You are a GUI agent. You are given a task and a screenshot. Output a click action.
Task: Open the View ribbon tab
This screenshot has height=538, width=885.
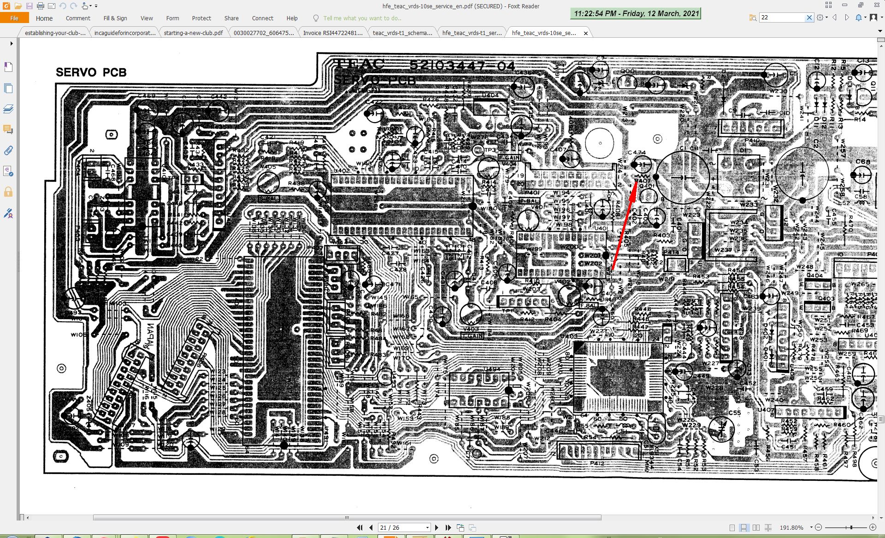pyautogui.click(x=147, y=18)
